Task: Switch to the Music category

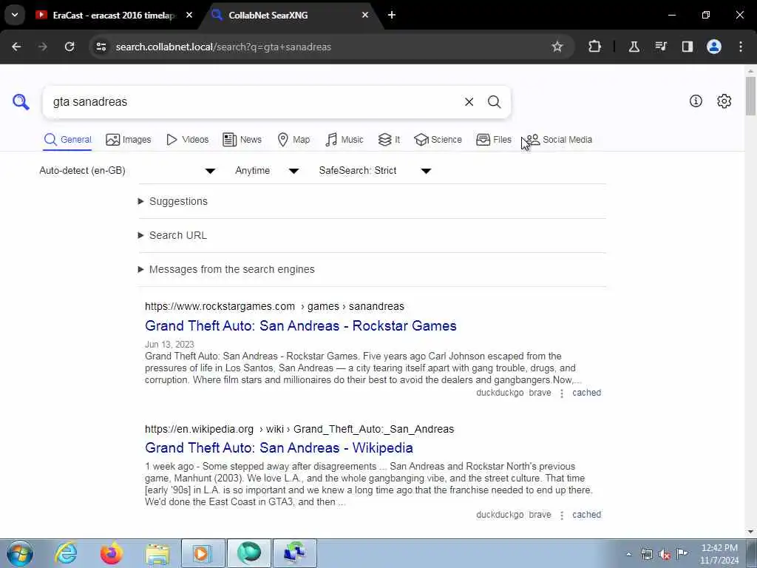Action: coord(344,140)
